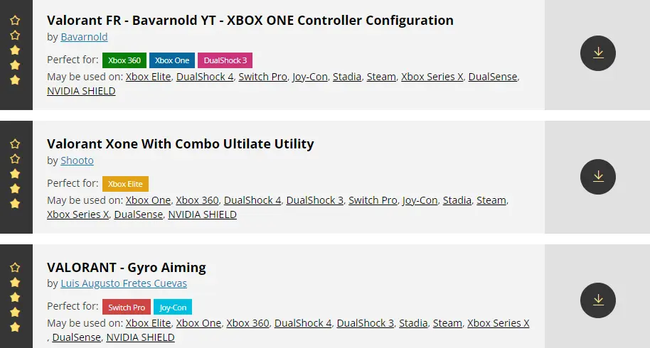Select the pink DualShock 3 tag
Viewport: 650px width, 348px height.
pos(225,60)
